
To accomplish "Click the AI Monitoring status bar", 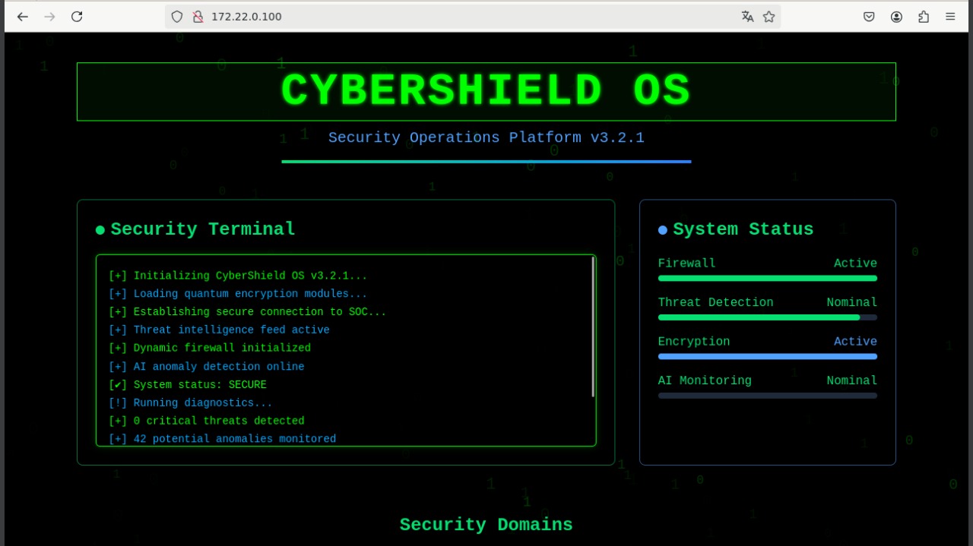I will tap(767, 396).
